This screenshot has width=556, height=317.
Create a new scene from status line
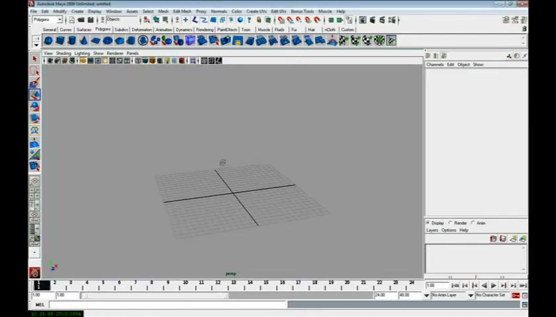pyautogui.click(x=71, y=20)
